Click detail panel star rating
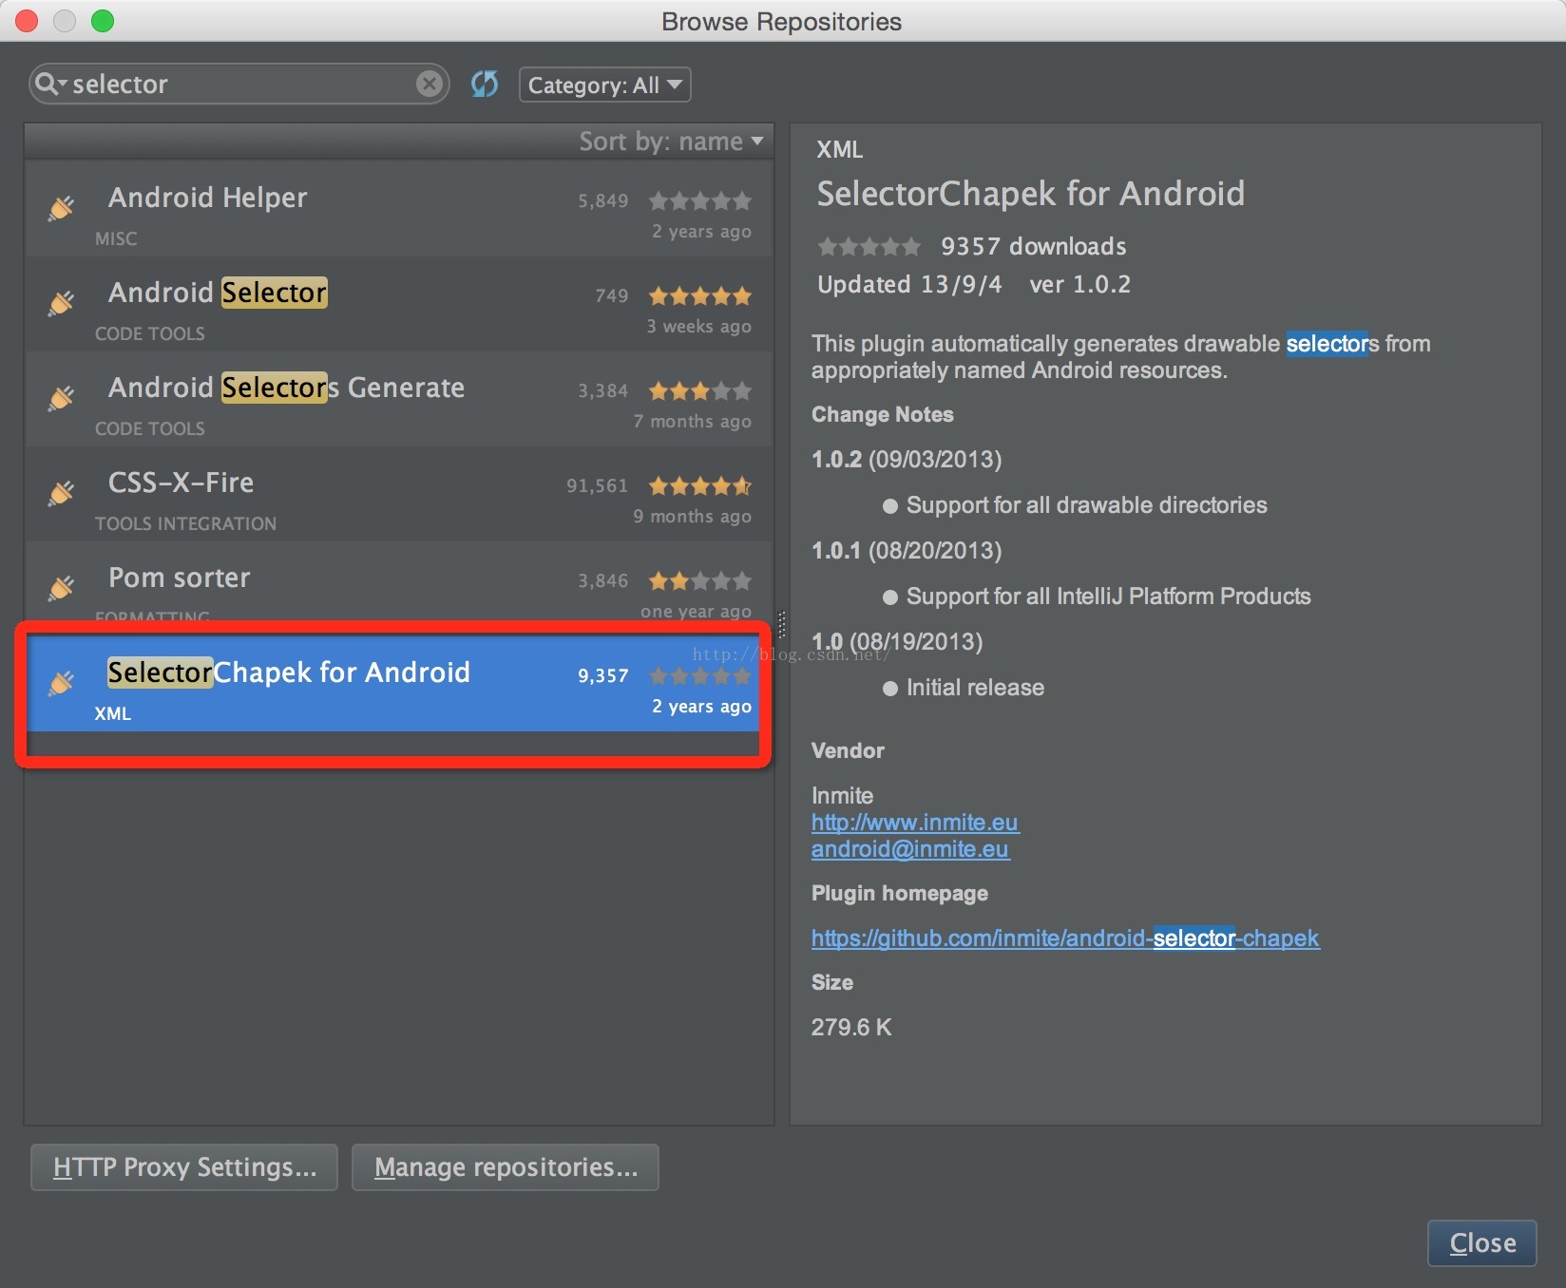This screenshot has height=1288, width=1566. 869,247
